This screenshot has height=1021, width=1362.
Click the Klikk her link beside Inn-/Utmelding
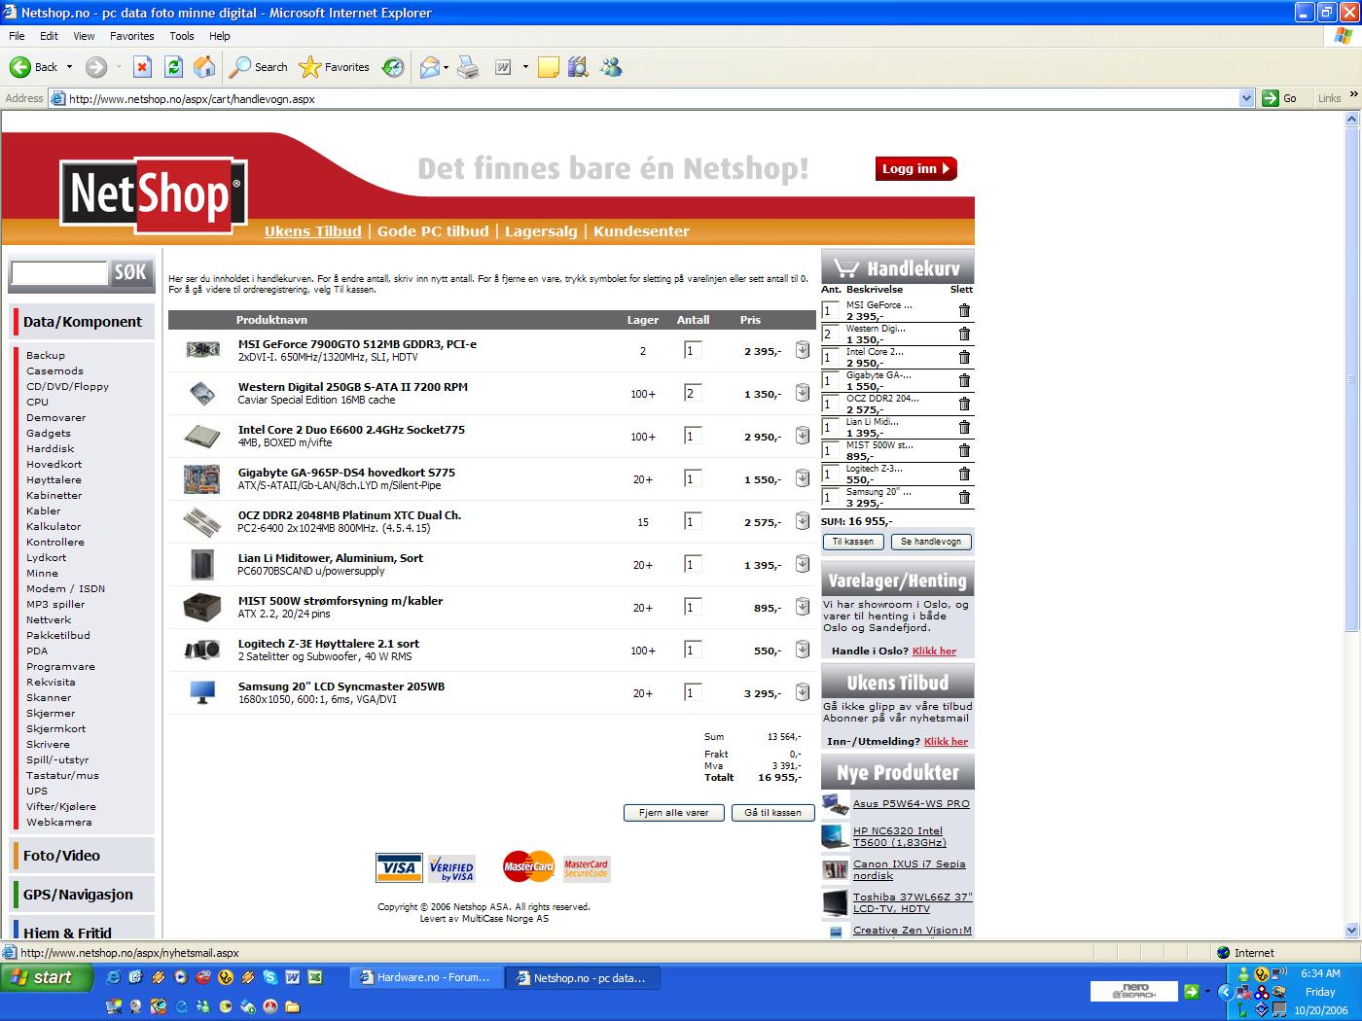946,742
